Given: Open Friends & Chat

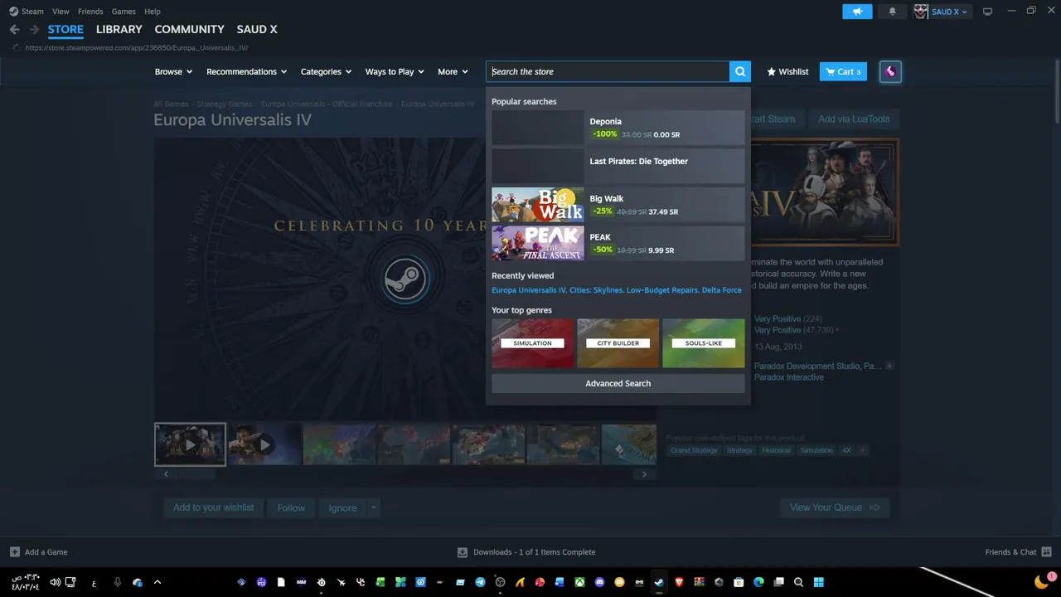Looking at the screenshot, I should point(1018,552).
